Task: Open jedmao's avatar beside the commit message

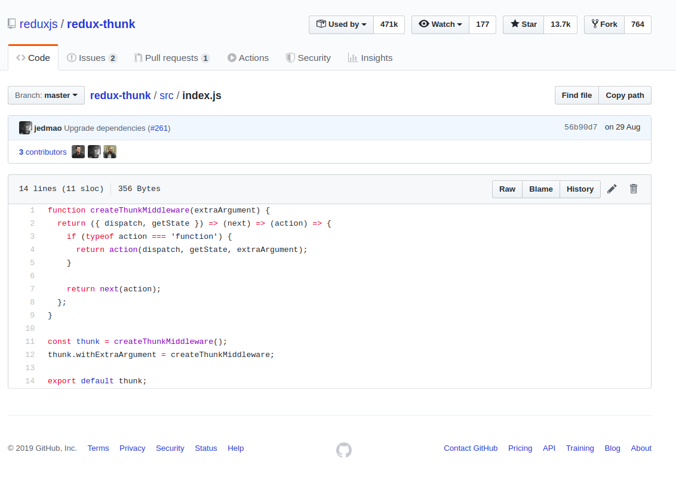Action: (x=26, y=128)
